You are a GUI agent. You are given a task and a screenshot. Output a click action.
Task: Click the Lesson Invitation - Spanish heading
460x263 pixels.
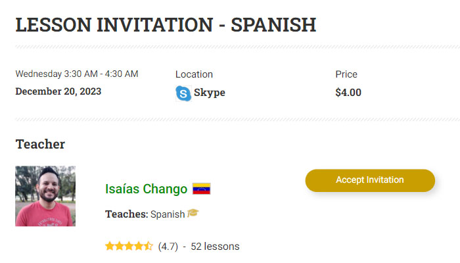[166, 24]
